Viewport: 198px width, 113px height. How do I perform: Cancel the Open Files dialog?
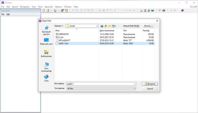click(x=150, y=88)
